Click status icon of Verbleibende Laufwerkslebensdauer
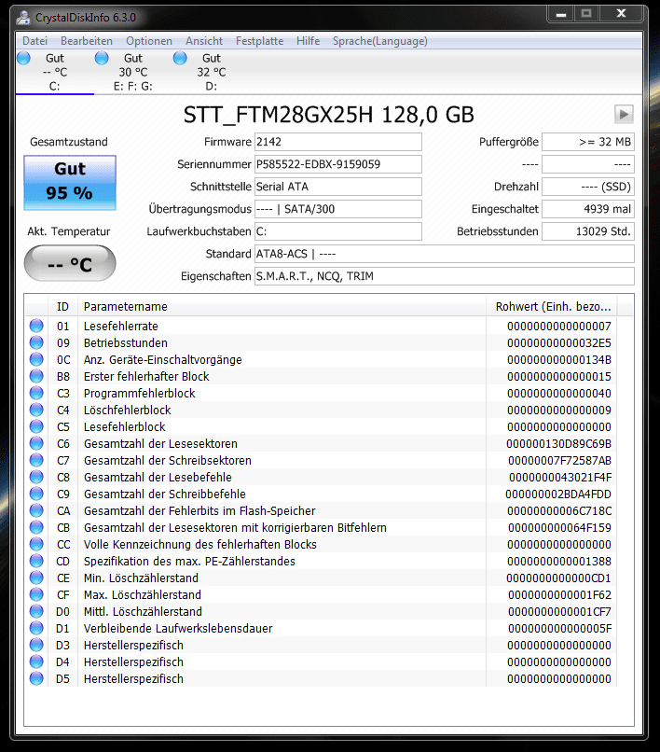The image size is (660, 752). [x=36, y=628]
